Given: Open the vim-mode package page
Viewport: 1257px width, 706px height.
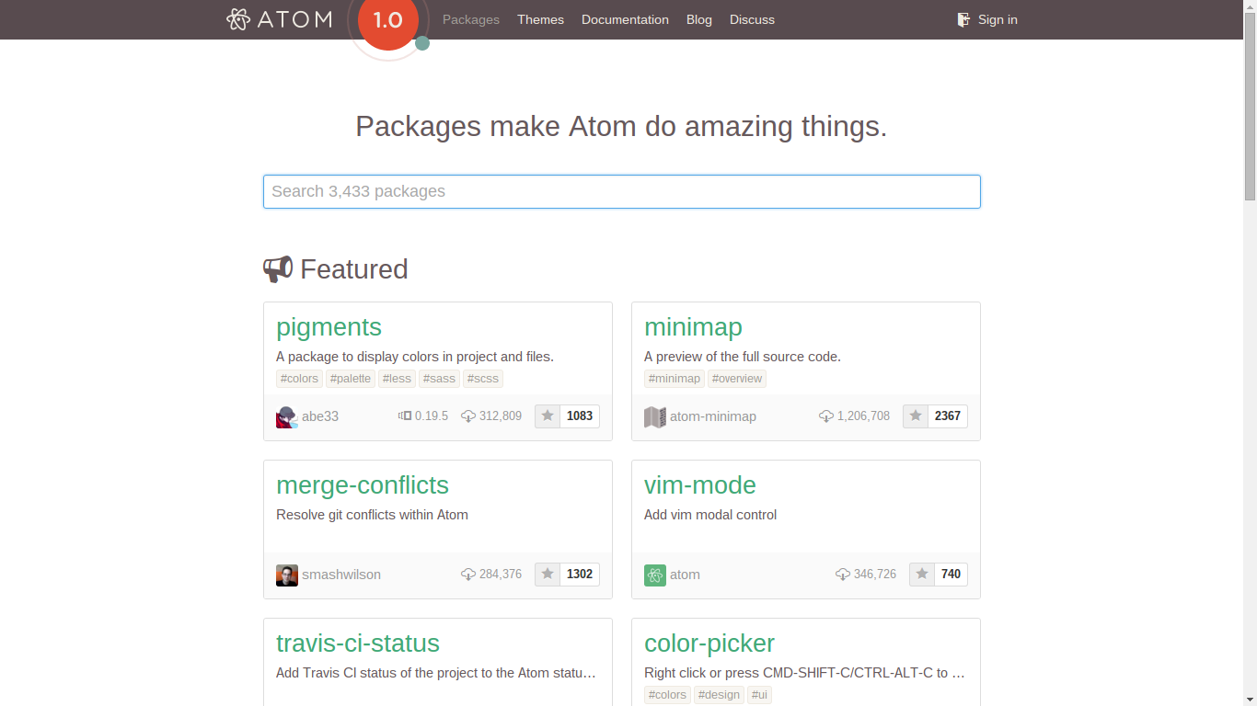Looking at the screenshot, I should [700, 485].
